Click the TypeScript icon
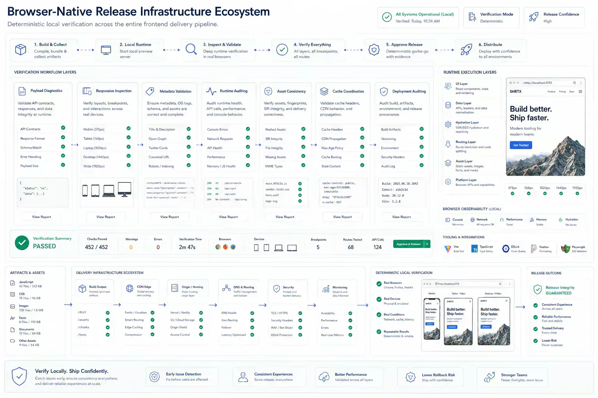 [475, 249]
